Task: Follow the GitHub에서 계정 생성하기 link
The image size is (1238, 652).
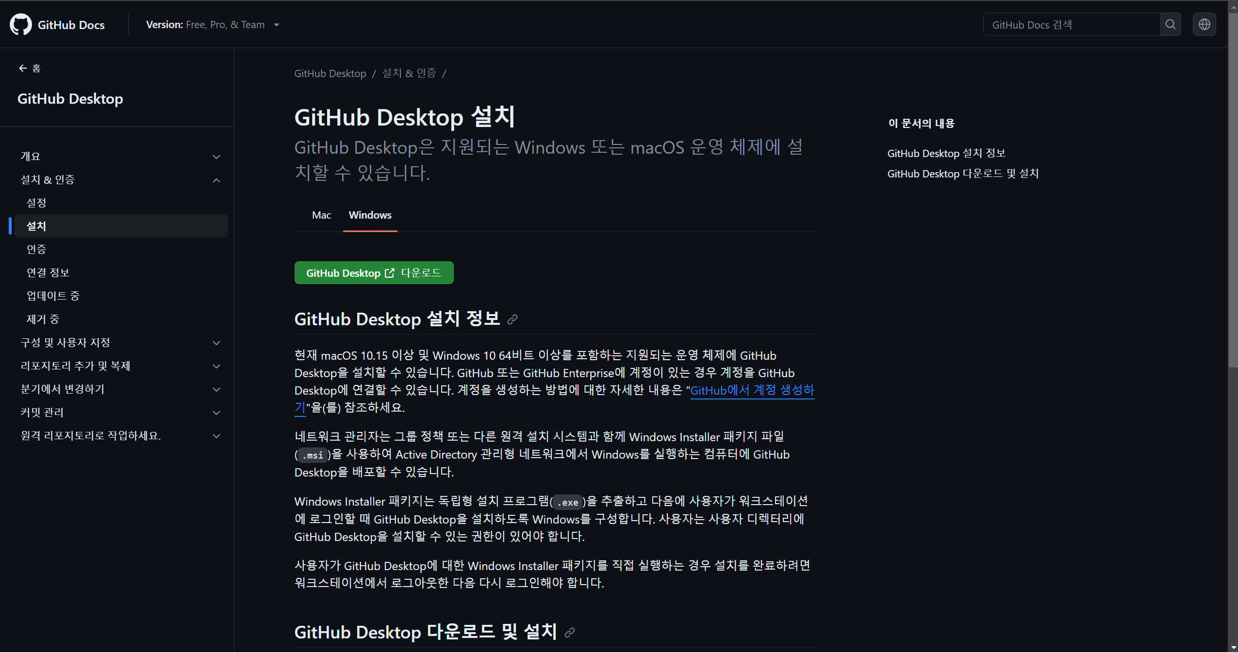Action: pos(752,391)
